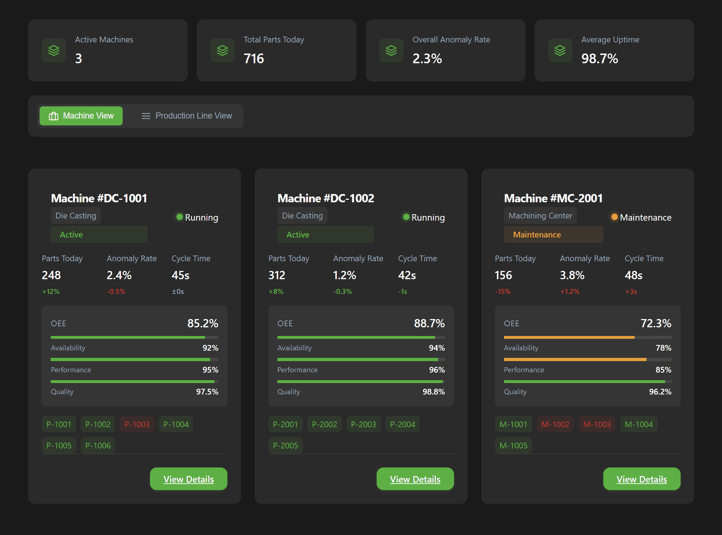722x535 pixels.
Task: Select the red M-1002 part tag
Action: [x=555, y=424]
